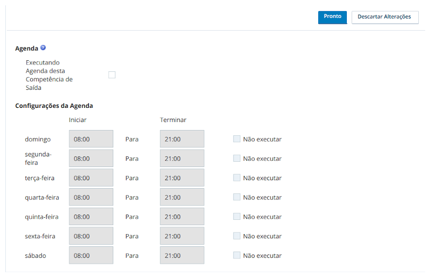Click Executando Agenda desta Competência label
This screenshot has height=278, width=431.
pos(49,75)
